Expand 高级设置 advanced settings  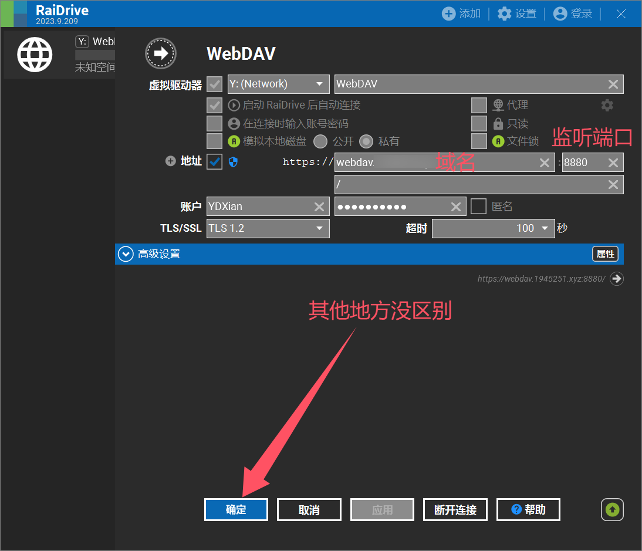[125, 254]
